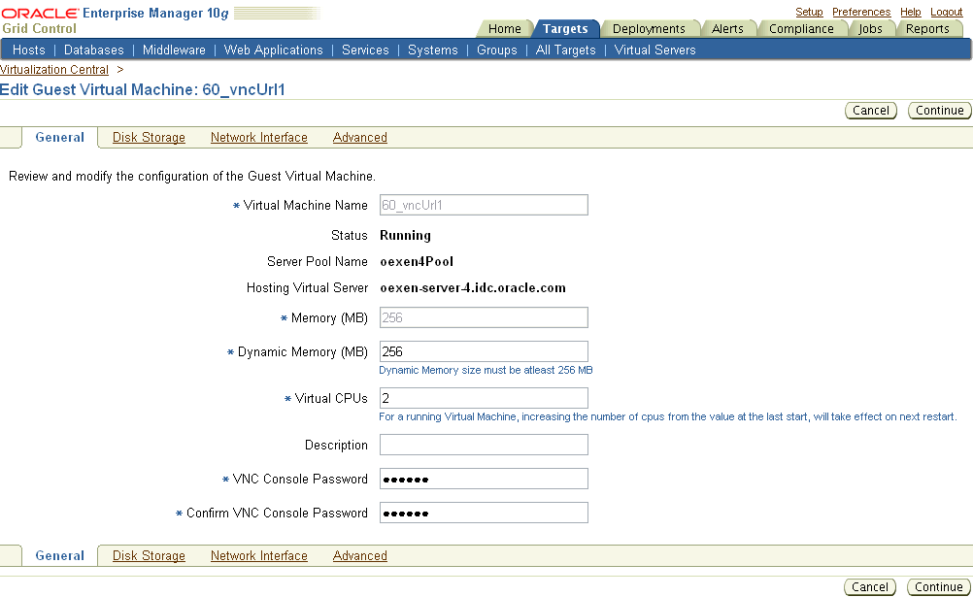Click the Logout link
Viewport: 973px width, 597px height.
pos(947,12)
